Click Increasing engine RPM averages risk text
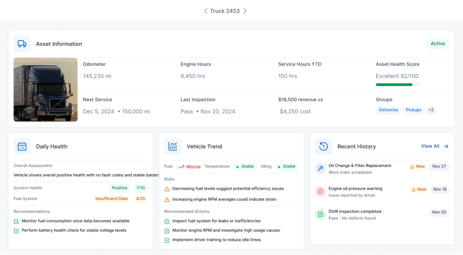This screenshot has width=463, height=255. click(x=224, y=199)
